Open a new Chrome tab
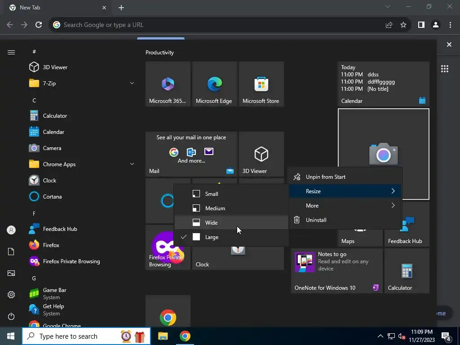 click(x=121, y=8)
